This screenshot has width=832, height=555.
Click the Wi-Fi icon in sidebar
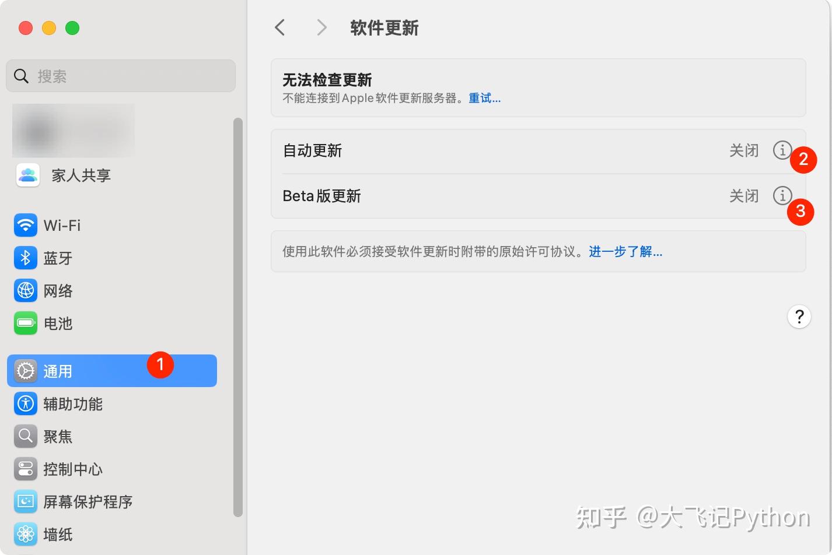coord(26,225)
